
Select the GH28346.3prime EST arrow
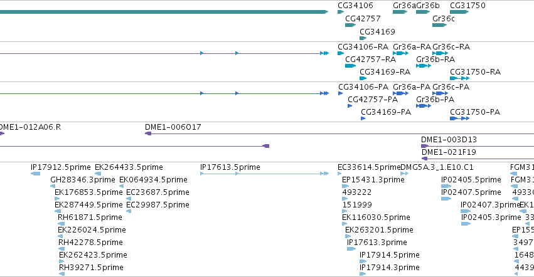pyautogui.click(x=53, y=186)
